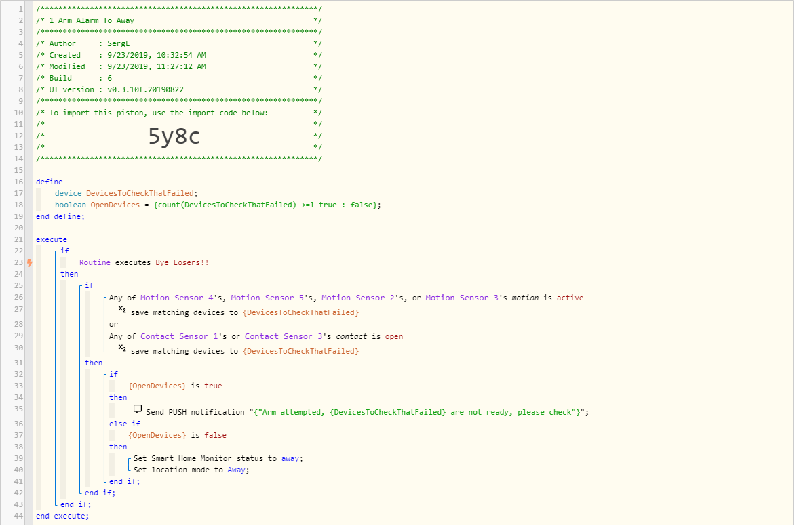Click the author name SergL
Viewport: 799px width, 528px height.
tap(118, 44)
